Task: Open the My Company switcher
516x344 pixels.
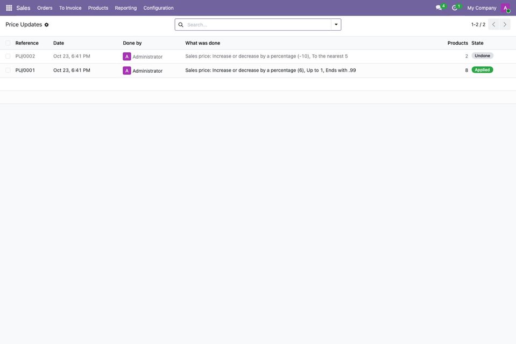Action: [482, 8]
